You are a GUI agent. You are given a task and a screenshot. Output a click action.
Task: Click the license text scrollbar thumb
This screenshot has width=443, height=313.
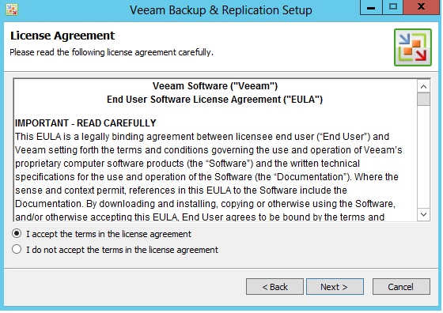423,99
